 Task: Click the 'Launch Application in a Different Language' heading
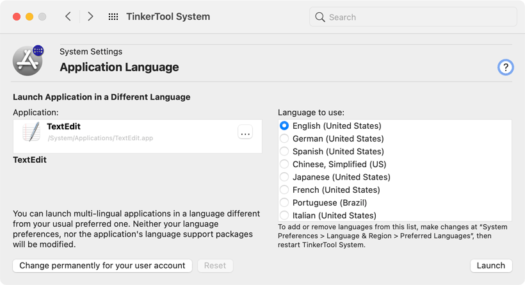[x=101, y=97]
